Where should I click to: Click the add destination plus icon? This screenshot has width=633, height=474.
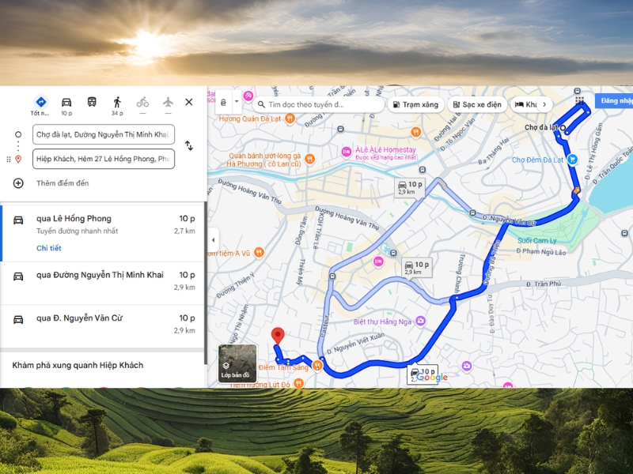[x=18, y=183]
